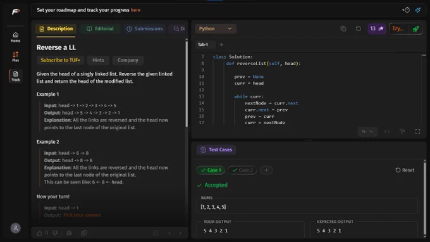Select the Tab-1 editor tab
Viewport: 430px width, 242px height.
pyautogui.click(x=203, y=44)
